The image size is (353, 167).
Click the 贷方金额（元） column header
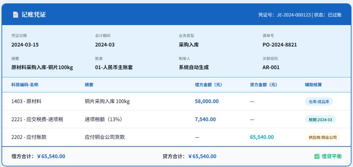pyautogui.click(x=264, y=85)
